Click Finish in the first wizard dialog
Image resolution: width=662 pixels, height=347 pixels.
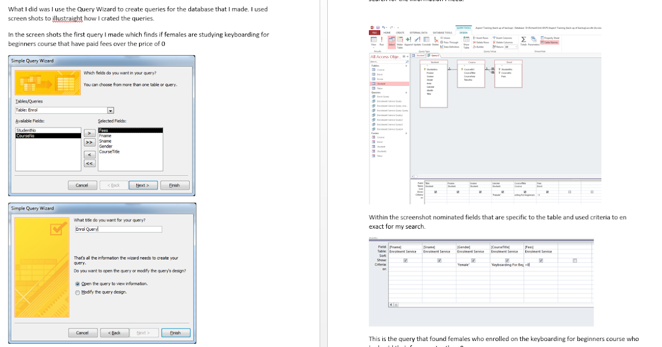tap(174, 185)
